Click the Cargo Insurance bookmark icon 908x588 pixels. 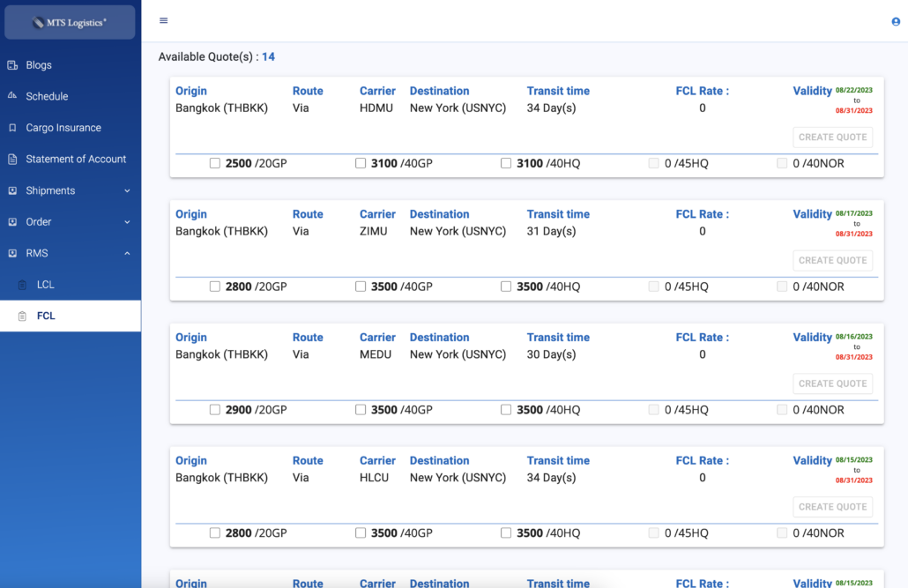[x=12, y=128]
